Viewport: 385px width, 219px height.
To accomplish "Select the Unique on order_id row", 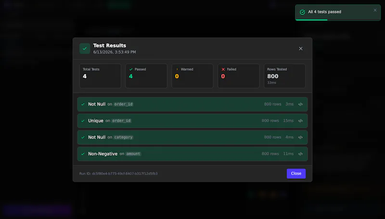I will click(x=192, y=121).
